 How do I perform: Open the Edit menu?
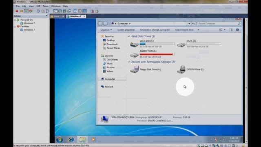24,6
